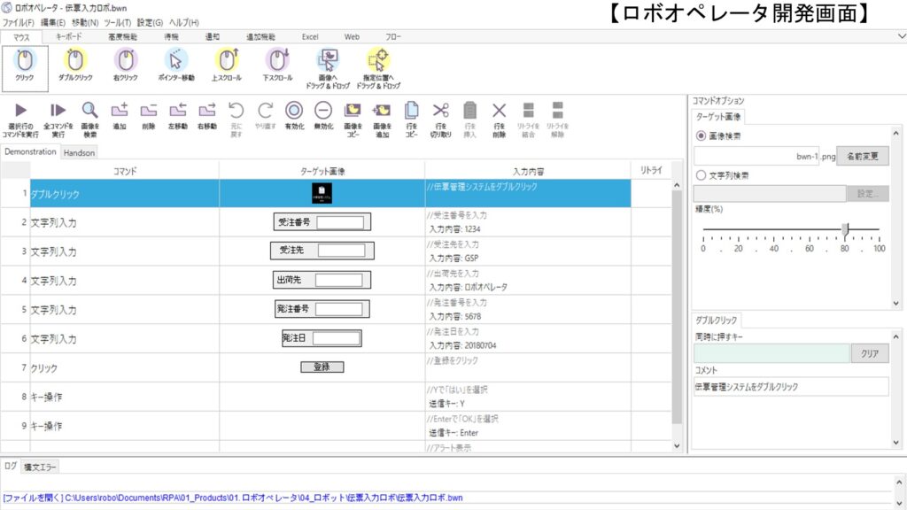Select the 文字列検索 radio button
The image size is (907, 510).
[702, 175]
